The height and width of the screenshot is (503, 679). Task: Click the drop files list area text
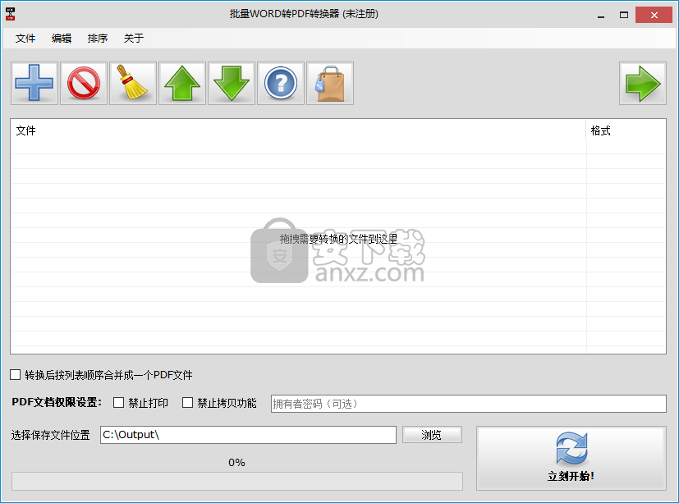(x=338, y=239)
